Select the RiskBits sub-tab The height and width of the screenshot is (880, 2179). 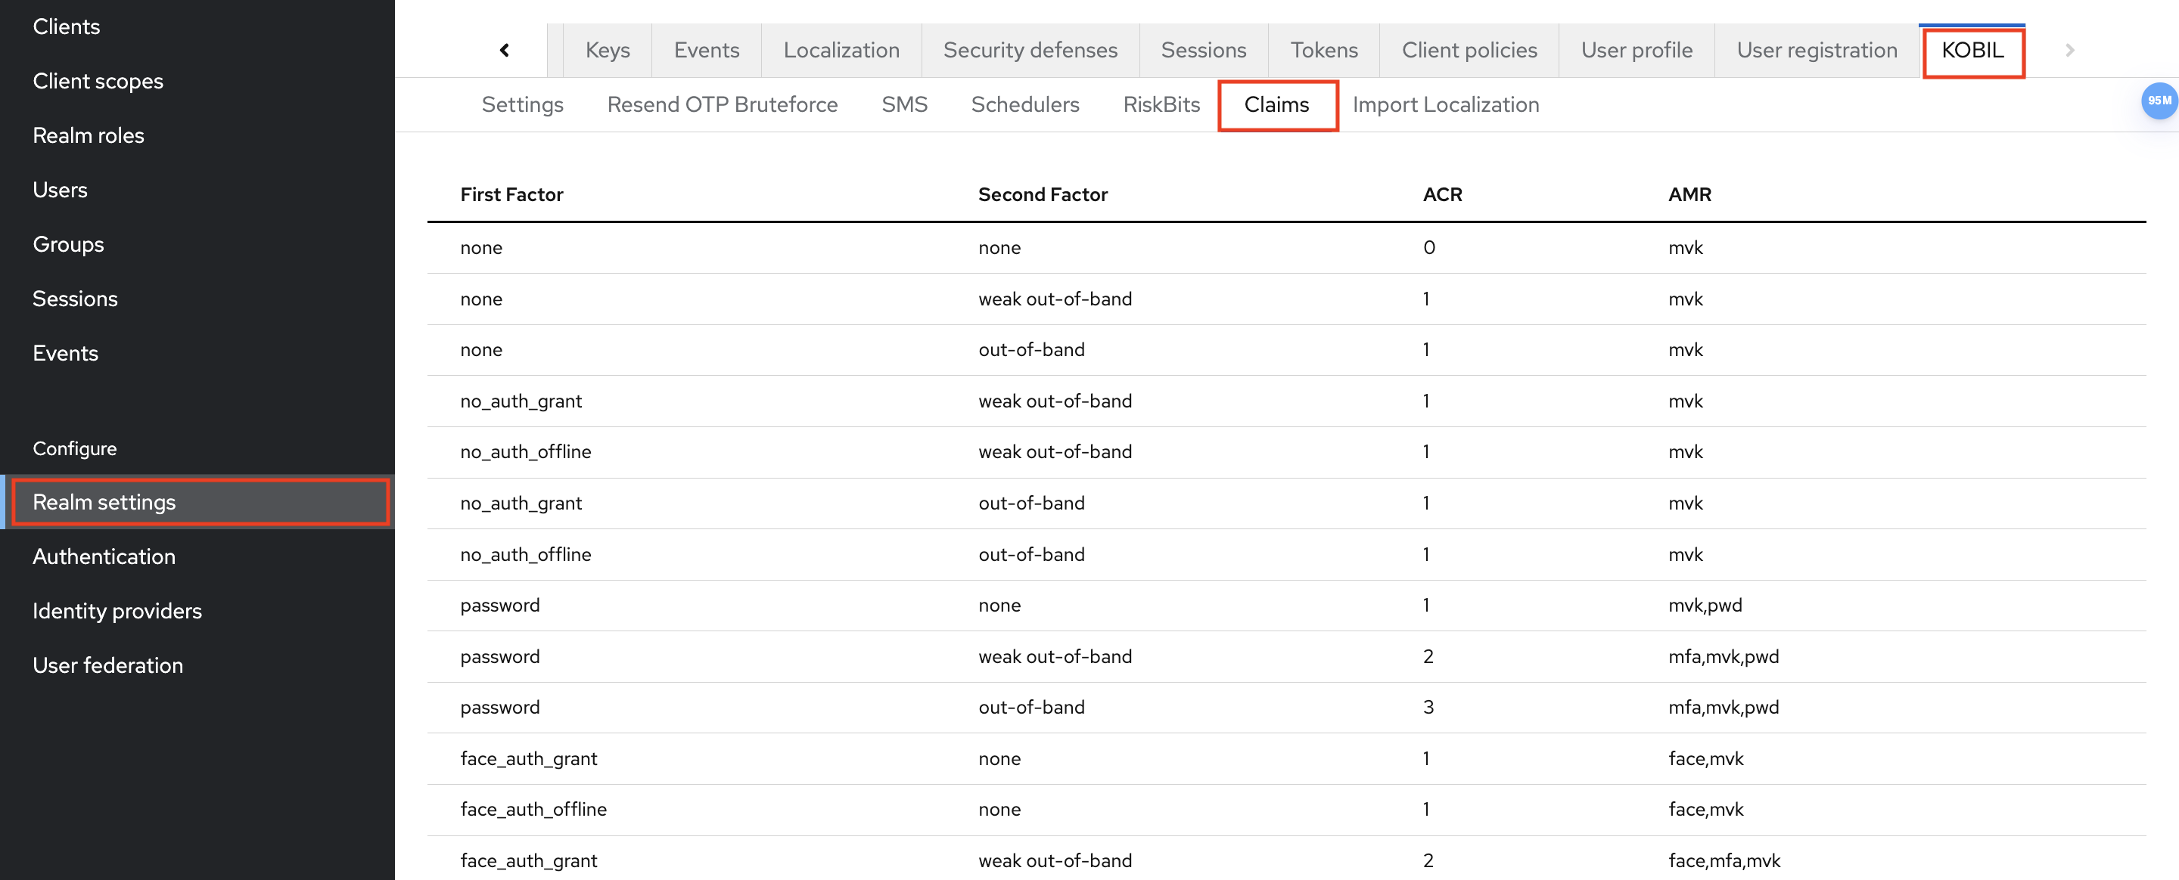tap(1161, 105)
